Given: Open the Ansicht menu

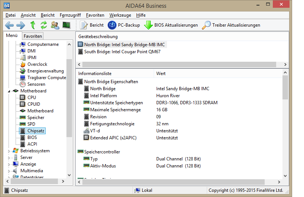Looking at the screenshot, I should click(28, 15).
